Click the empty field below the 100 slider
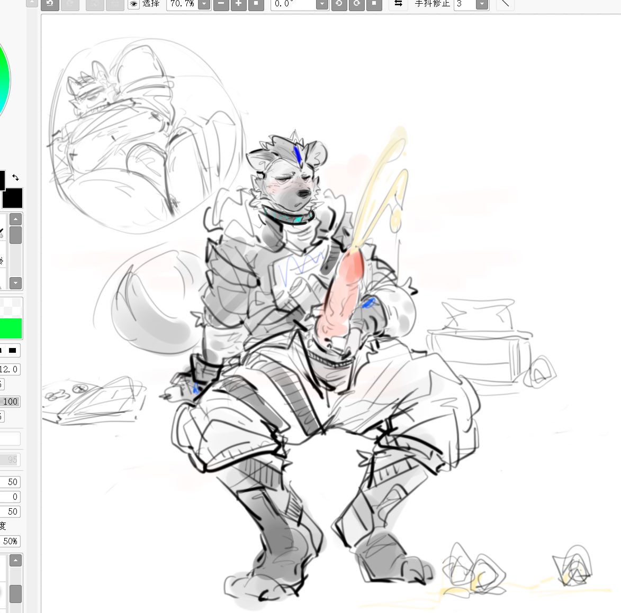Viewport: 621px width, 613px height. pyautogui.click(x=10, y=439)
